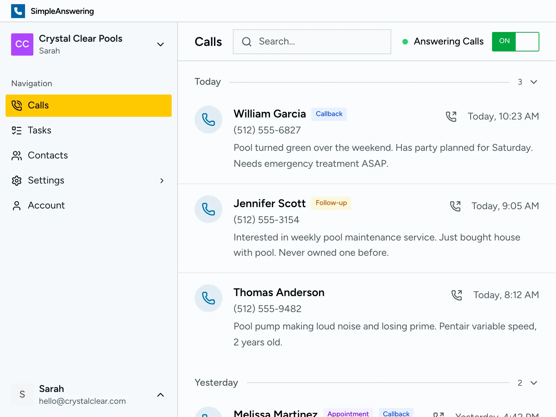Click Jennifer Scott's phone avatar
The width and height of the screenshot is (556, 417).
[208, 209]
